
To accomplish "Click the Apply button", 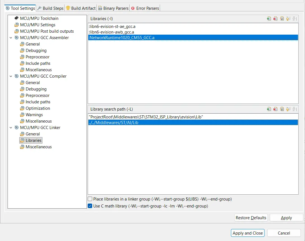I will [286, 218].
